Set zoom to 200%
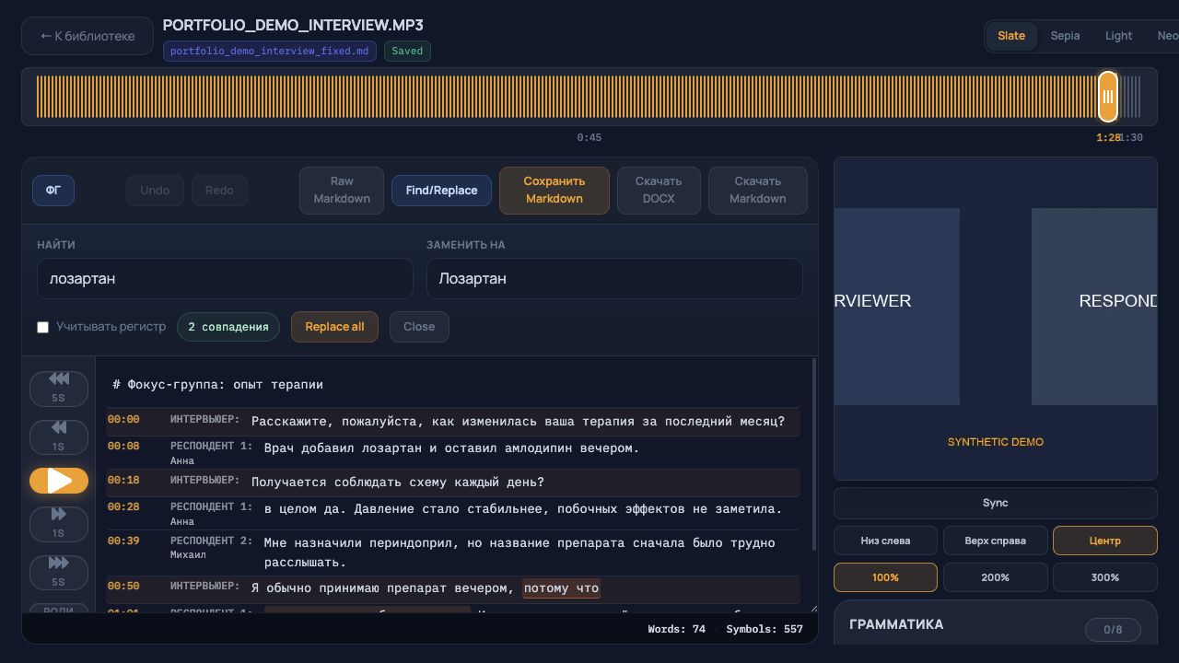This screenshot has width=1179, height=663. [x=995, y=577]
